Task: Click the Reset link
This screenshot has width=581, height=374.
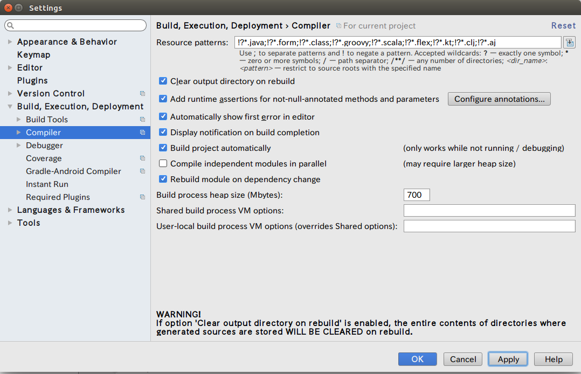Action: point(563,25)
